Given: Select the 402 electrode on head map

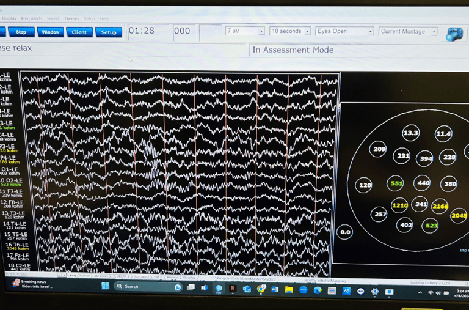Looking at the screenshot, I should coord(405,225).
